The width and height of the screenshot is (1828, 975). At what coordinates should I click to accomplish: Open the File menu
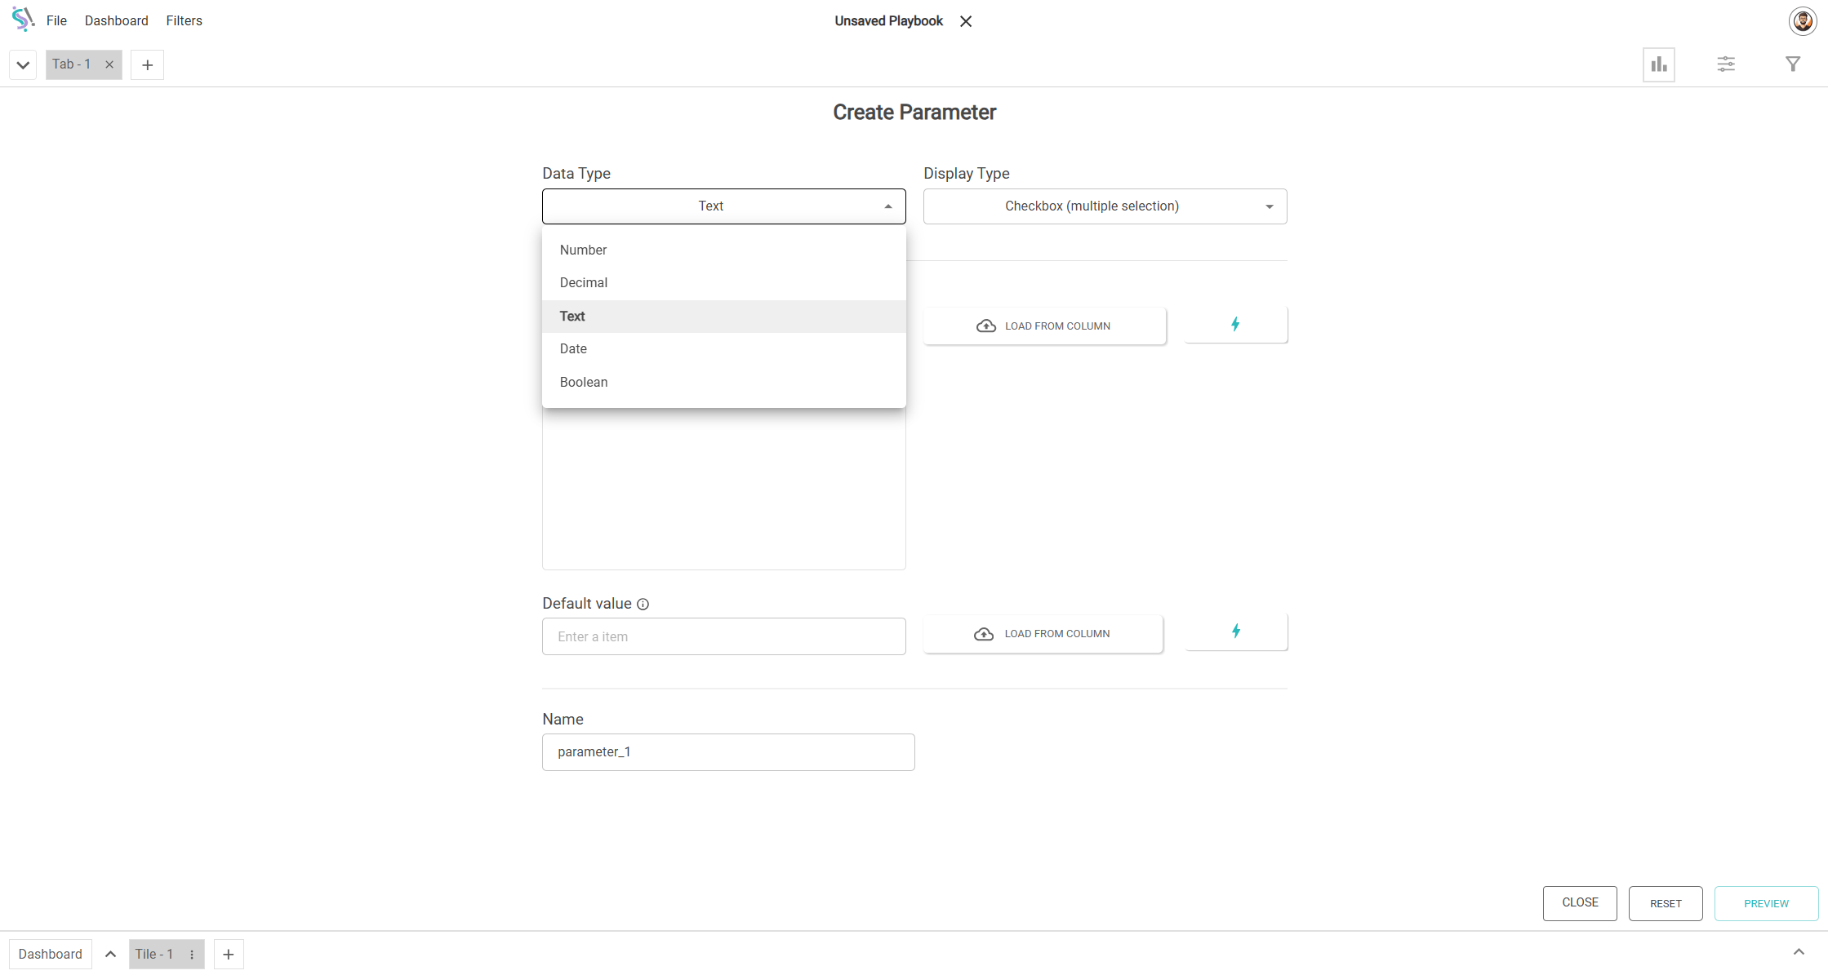(56, 21)
